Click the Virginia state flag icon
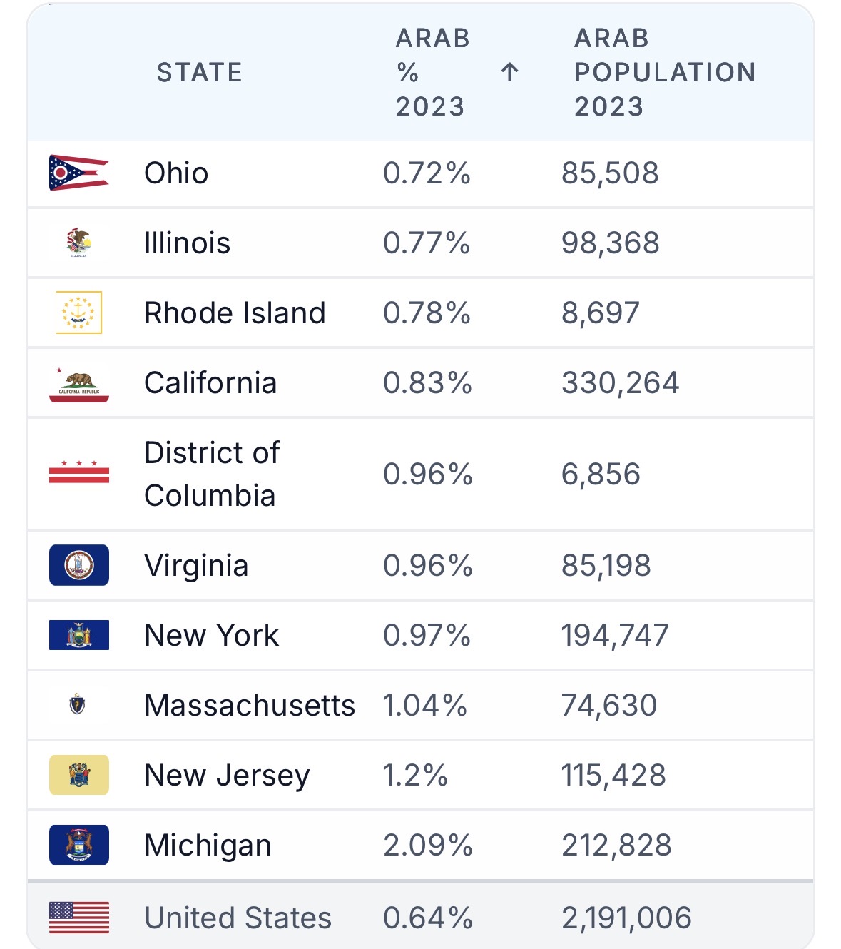Viewport: 841px width, 949px height. 78,565
